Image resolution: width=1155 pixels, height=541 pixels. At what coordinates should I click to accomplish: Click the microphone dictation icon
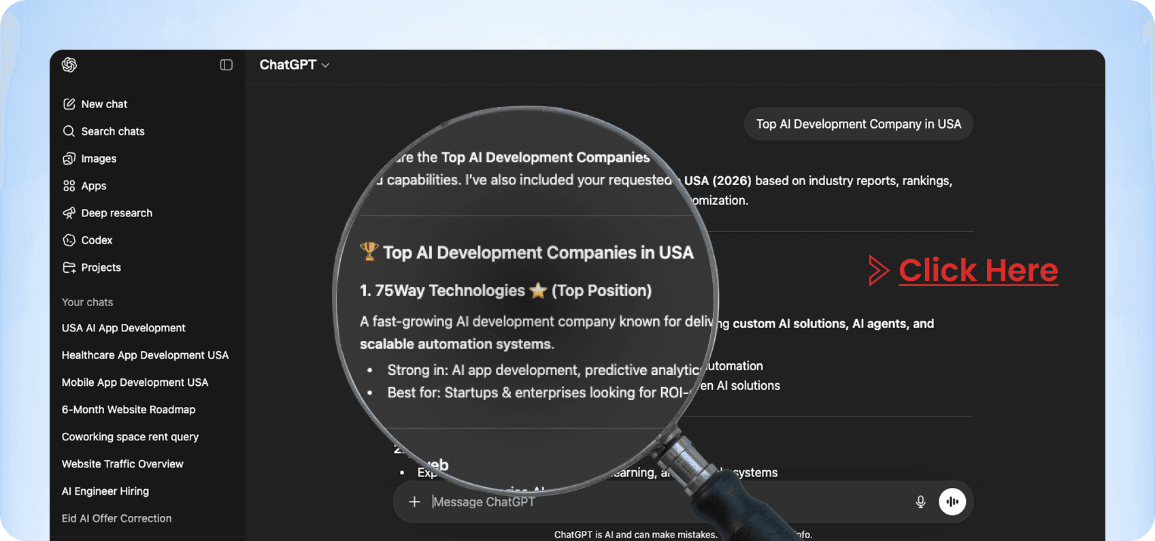pos(920,502)
